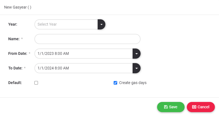219x116 pixels.
Task: Open the Year dropdown arrow
Action: [102, 24]
